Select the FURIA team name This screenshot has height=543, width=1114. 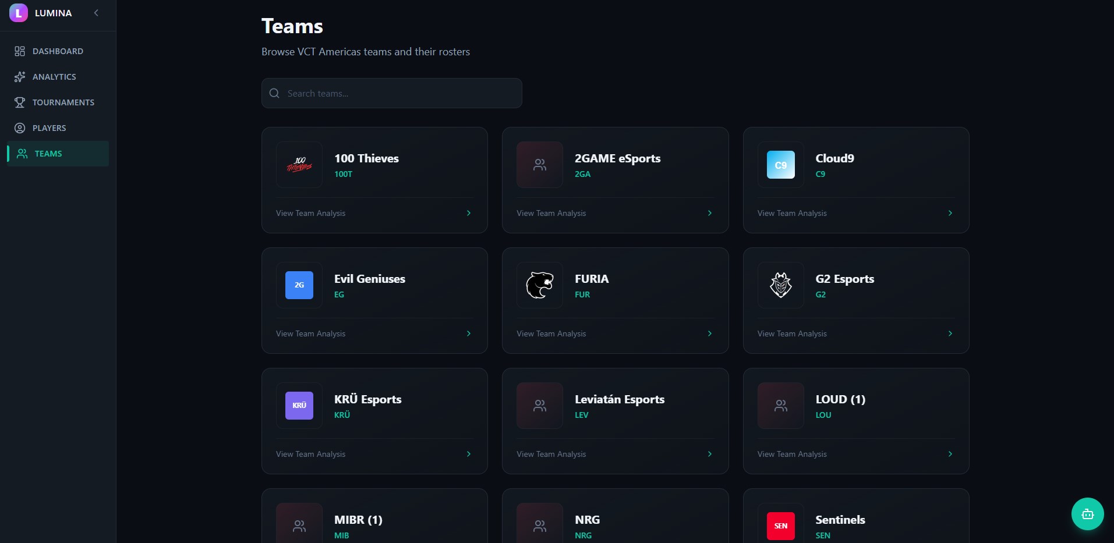(x=592, y=279)
